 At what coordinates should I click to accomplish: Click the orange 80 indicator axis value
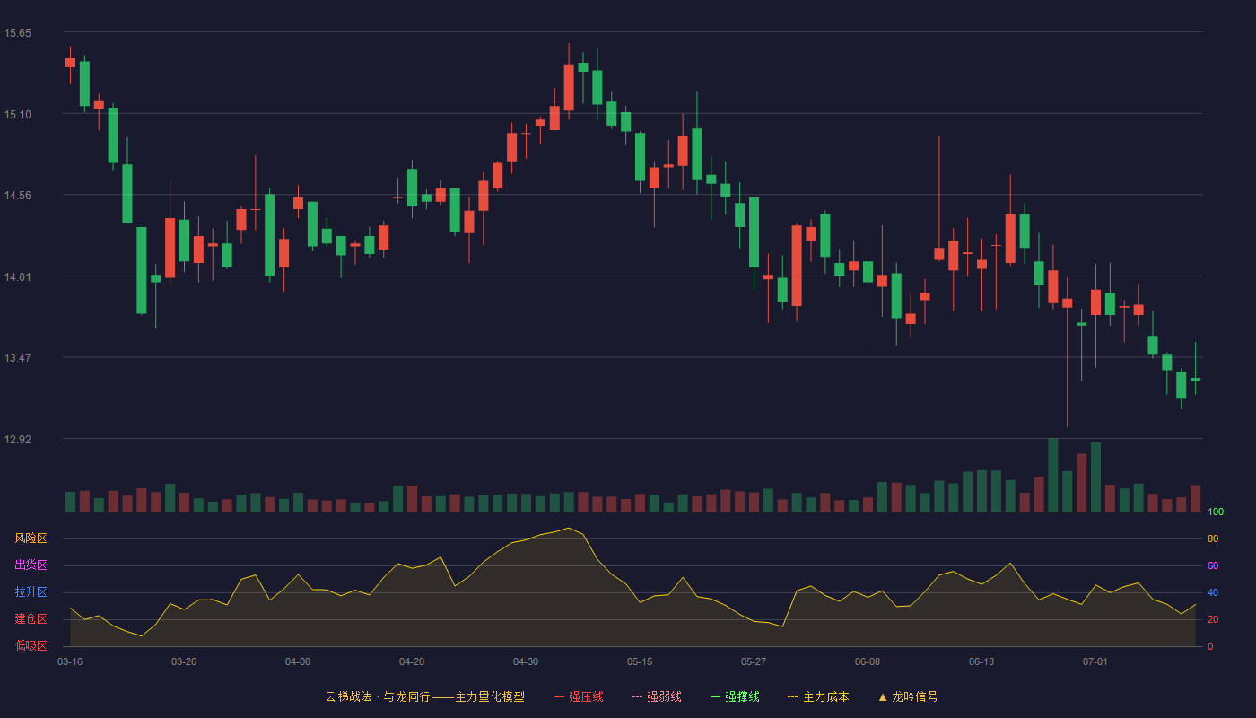pos(1213,538)
